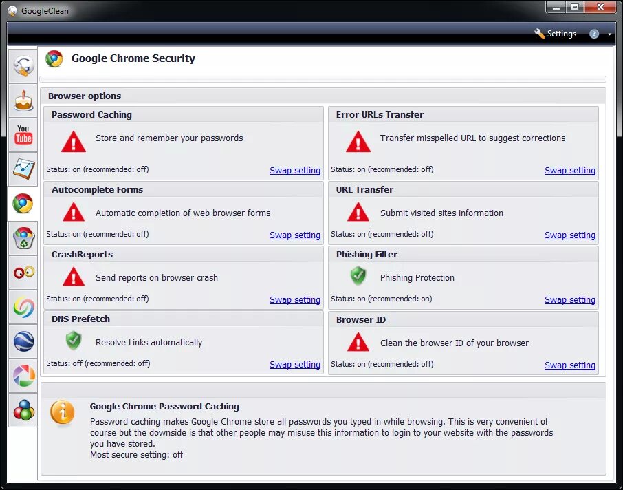Click the wrench icon next to Settings

[539, 33]
